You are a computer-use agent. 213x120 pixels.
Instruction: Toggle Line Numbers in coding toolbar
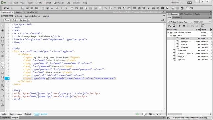coord(2,63)
